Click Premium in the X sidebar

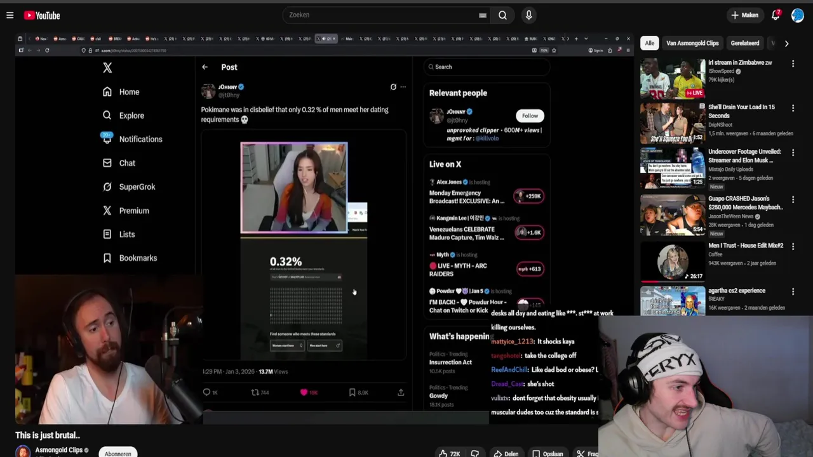coord(126,211)
